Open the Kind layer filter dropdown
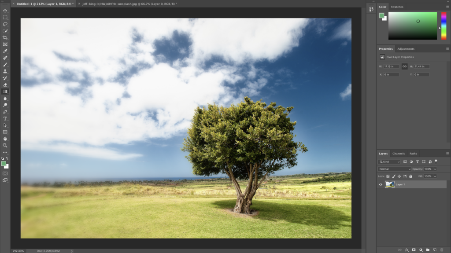451x253 pixels. tap(389, 162)
